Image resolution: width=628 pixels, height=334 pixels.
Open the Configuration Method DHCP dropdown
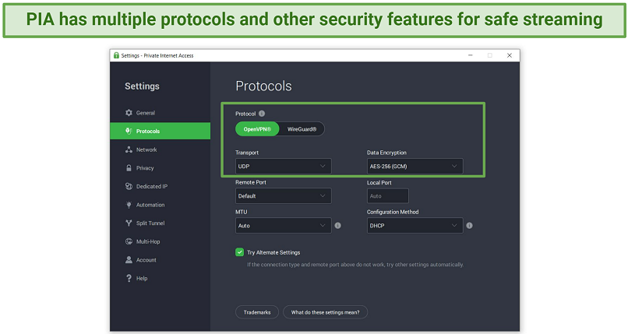415,226
